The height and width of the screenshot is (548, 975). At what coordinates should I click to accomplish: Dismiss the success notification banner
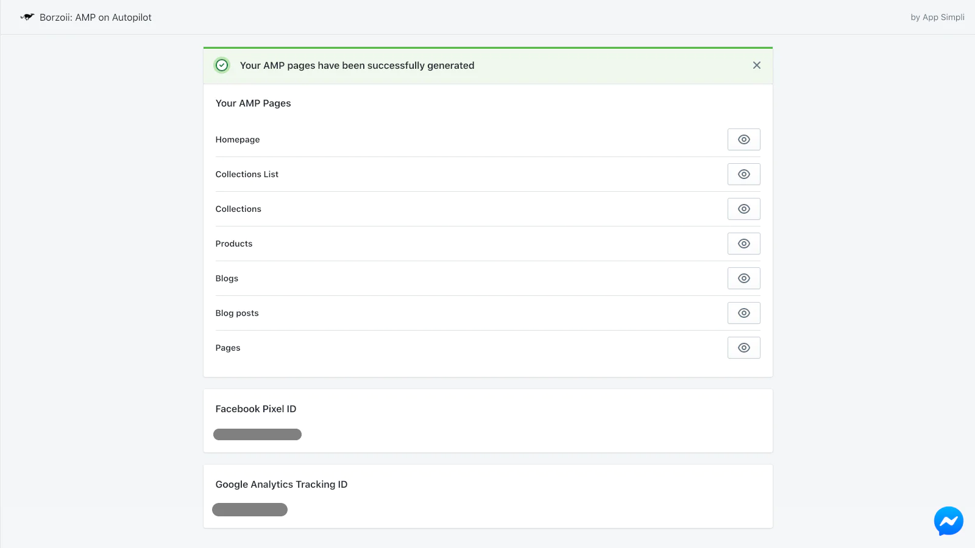tap(756, 65)
